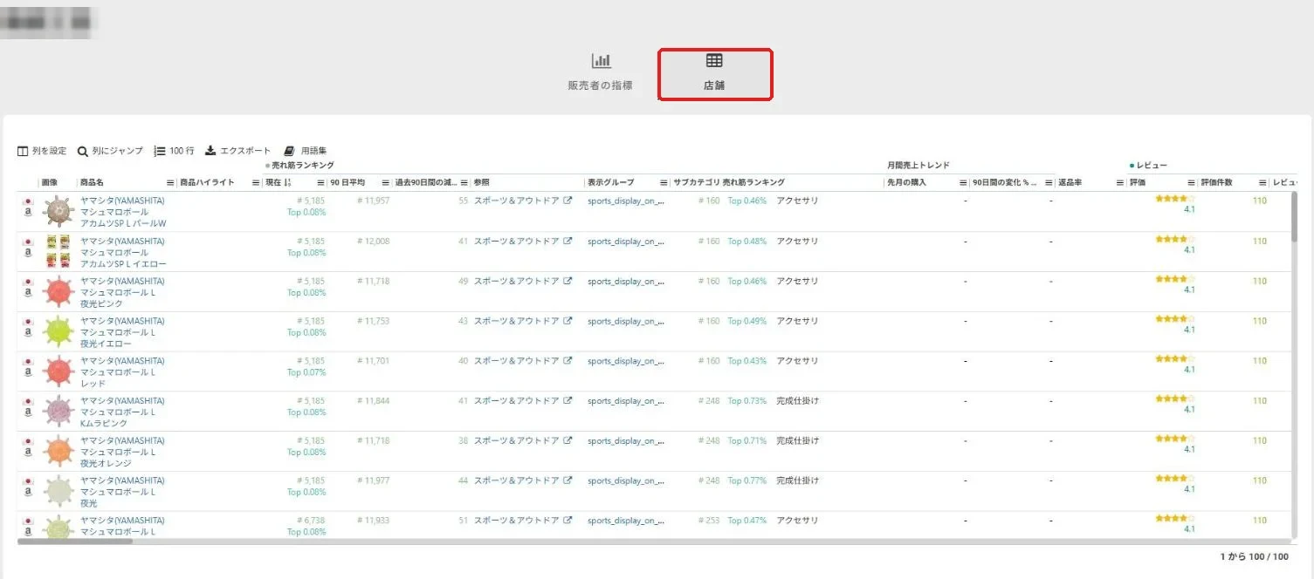
Task: Click the Amazon icon in パールW row
Action: [28, 212]
